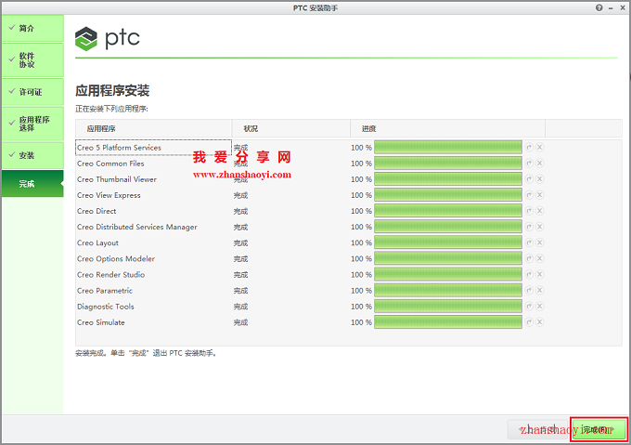Click the back button beside 完成

click(x=538, y=430)
